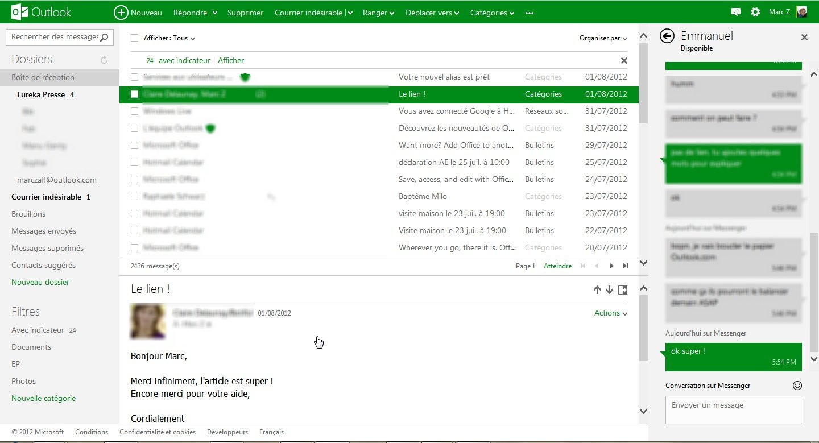819x443 pixels.
Task: Click the search magnifier icon
Action: point(104,38)
